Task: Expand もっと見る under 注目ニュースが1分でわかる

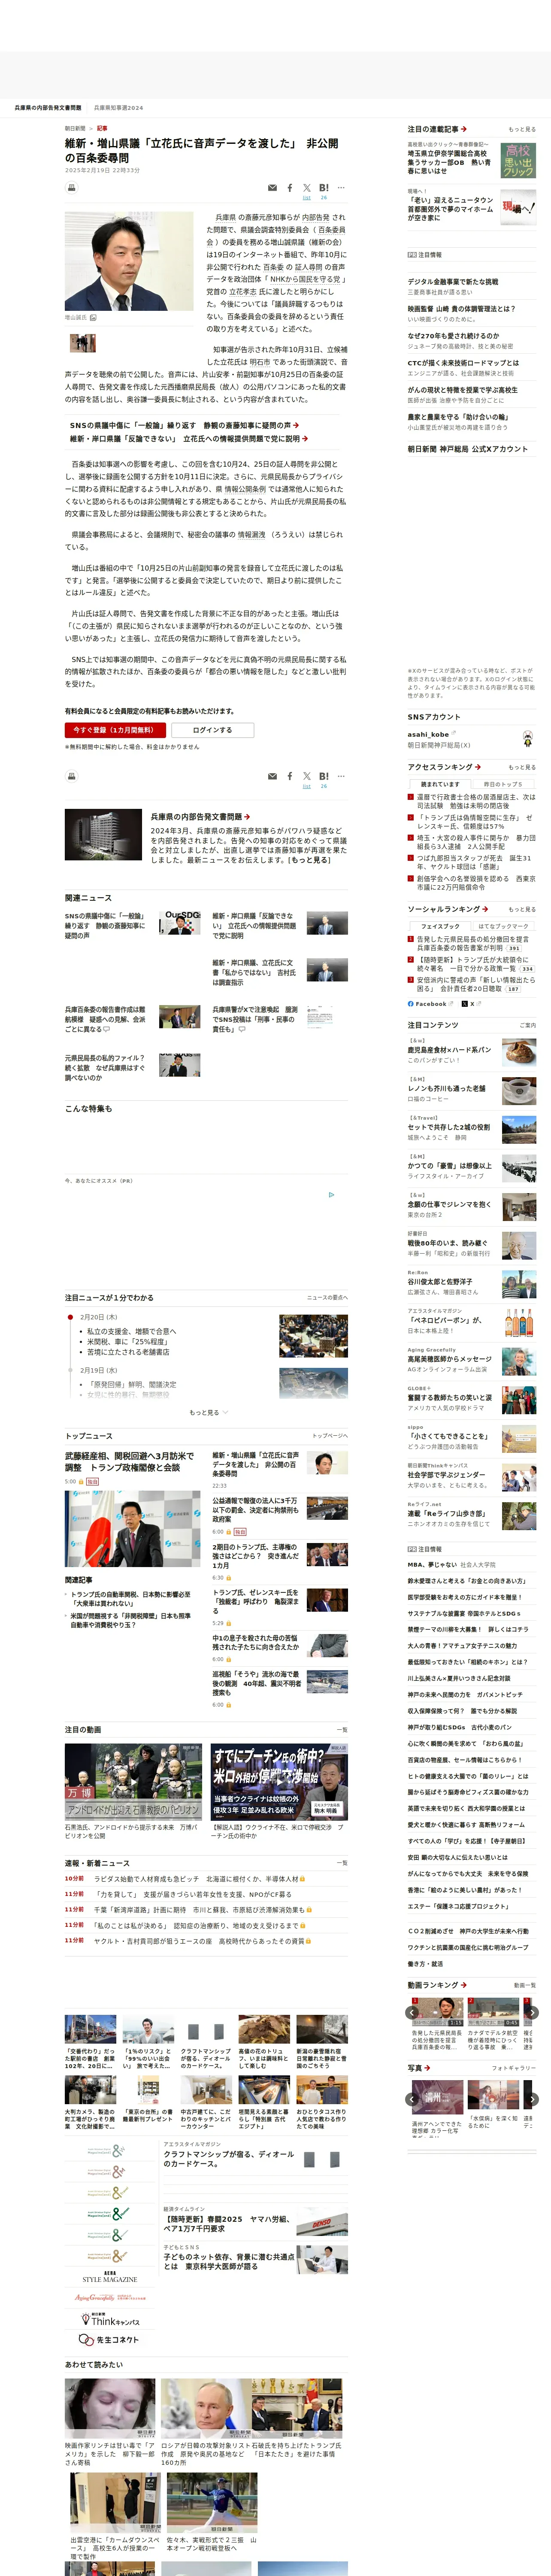Action: pyautogui.click(x=208, y=1413)
